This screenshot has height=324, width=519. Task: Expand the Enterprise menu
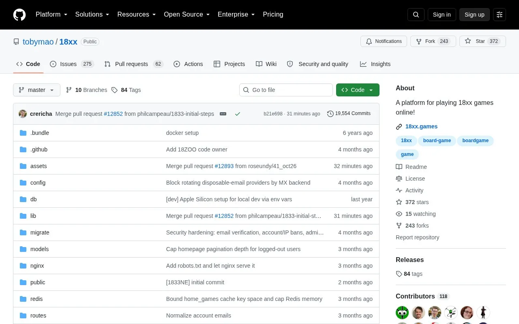click(236, 15)
